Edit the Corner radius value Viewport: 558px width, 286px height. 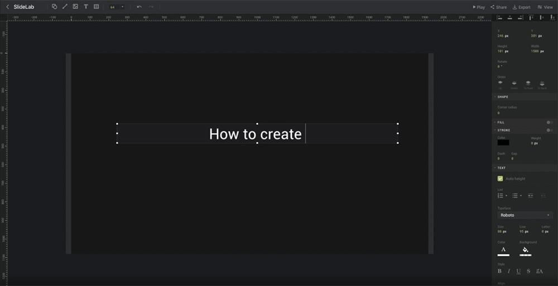(x=498, y=113)
